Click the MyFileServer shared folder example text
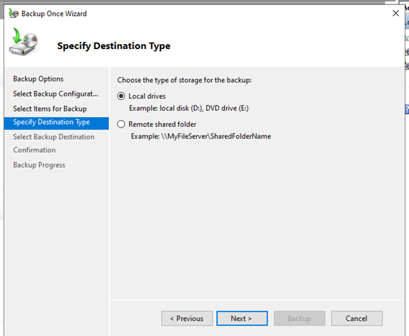The height and width of the screenshot is (336, 409). pos(201,136)
